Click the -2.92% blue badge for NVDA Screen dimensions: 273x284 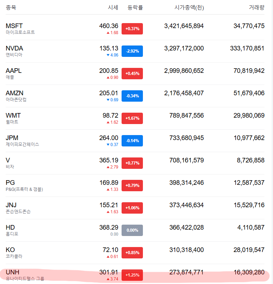tap(132, 51)
